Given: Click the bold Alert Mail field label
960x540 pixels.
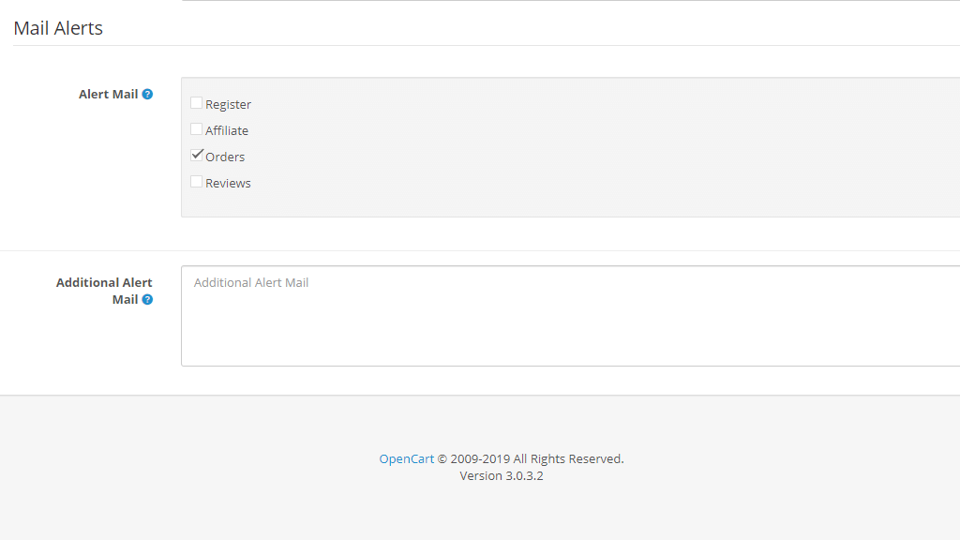Looking at the screenshot, I should point(108,95).
